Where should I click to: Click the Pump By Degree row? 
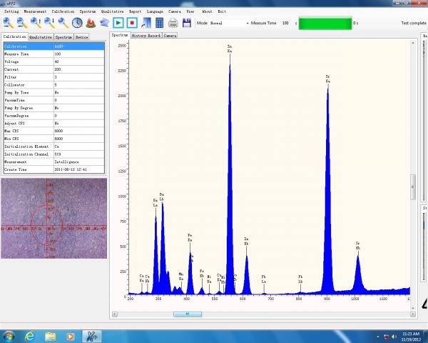53,108
